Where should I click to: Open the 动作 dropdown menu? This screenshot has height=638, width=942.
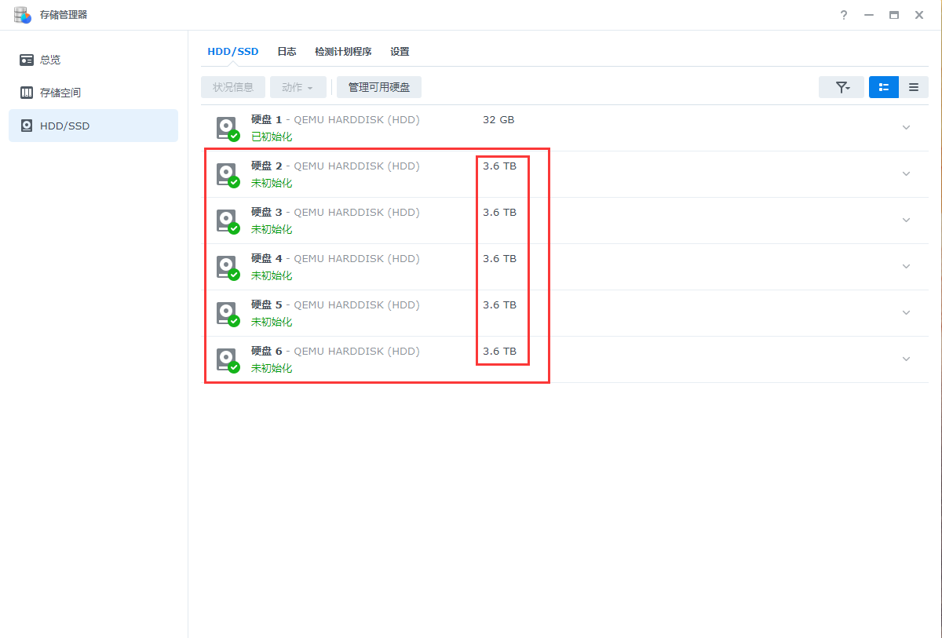298,87
